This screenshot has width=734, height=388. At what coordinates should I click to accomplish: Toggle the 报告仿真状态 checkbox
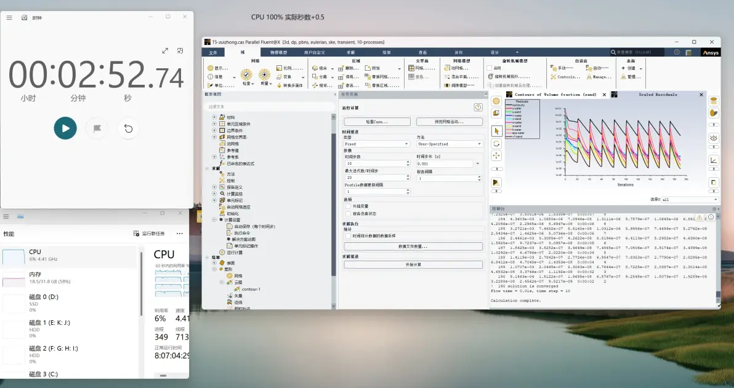tap(348, 213)
